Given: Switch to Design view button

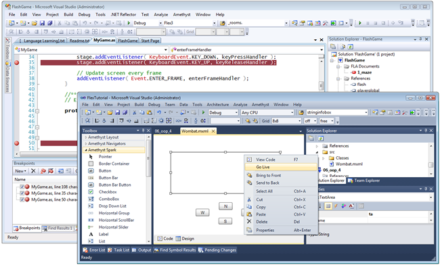Looking at the screenshot, I should (x=185, y=239).
